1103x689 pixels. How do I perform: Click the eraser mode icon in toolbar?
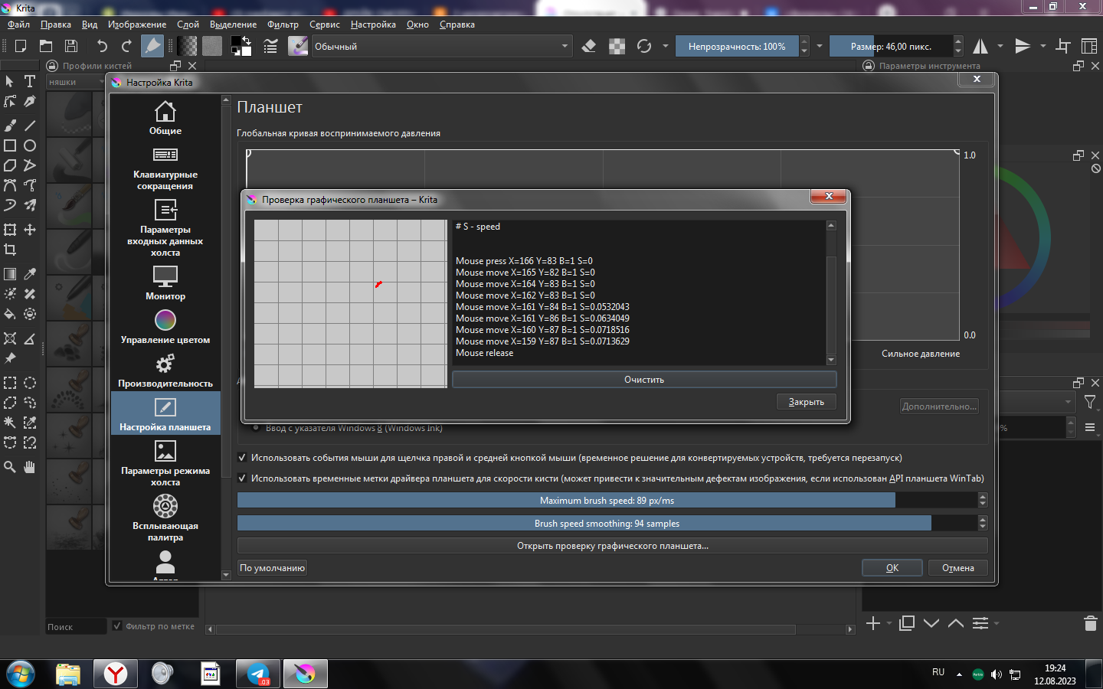pos(589,47)
